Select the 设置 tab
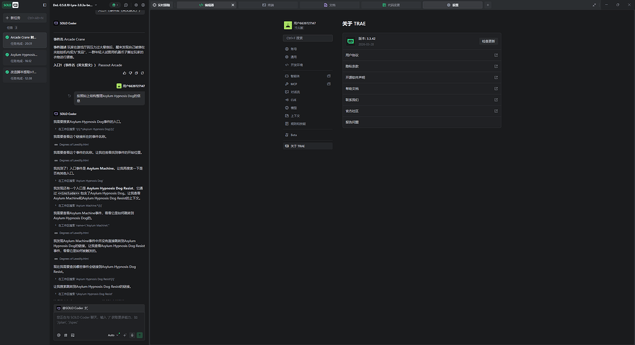The image size is (635, 345). 453,5
